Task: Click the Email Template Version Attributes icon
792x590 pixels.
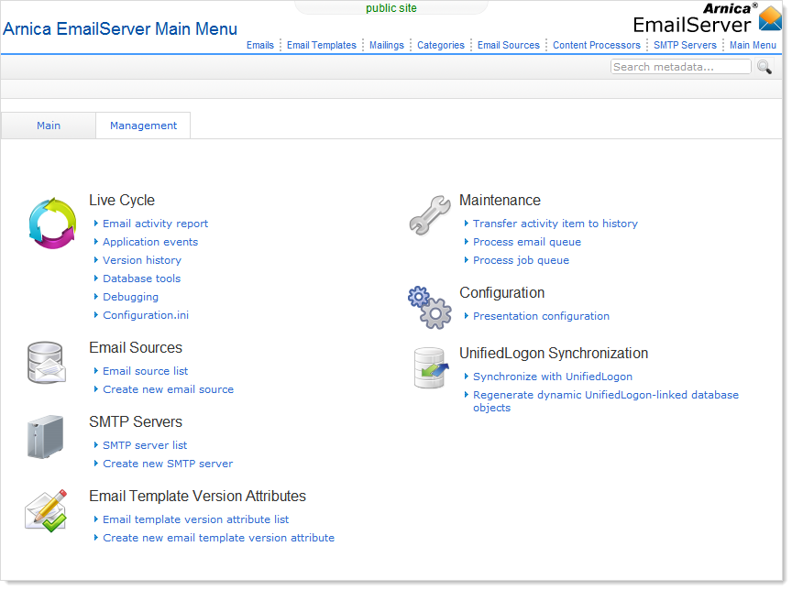Action: pyautogui.click(x=46, y=511)
